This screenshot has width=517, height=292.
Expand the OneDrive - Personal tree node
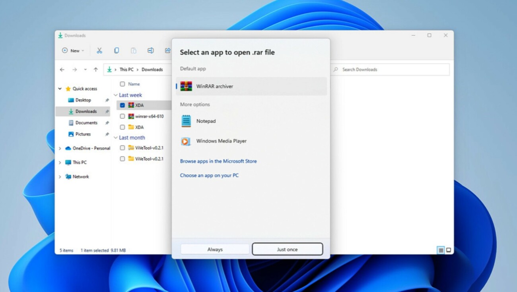click(60, 148)
